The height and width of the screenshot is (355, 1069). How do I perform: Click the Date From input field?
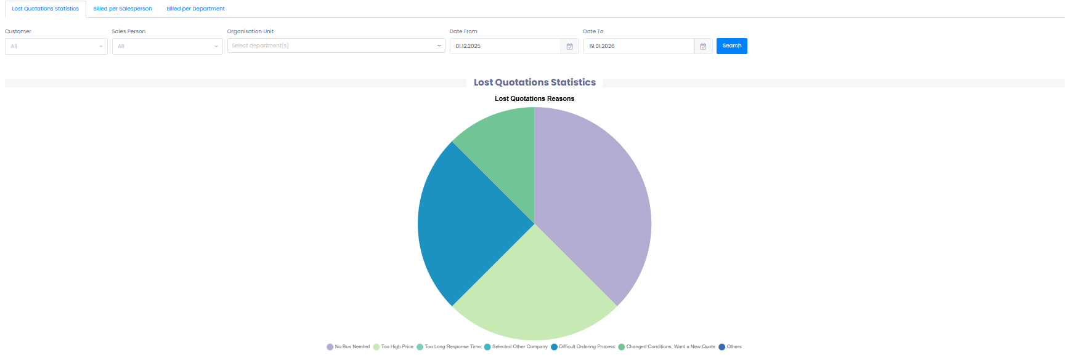click(505, 46)
